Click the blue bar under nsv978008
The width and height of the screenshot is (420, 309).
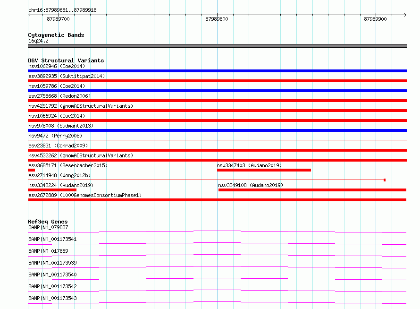217,130
